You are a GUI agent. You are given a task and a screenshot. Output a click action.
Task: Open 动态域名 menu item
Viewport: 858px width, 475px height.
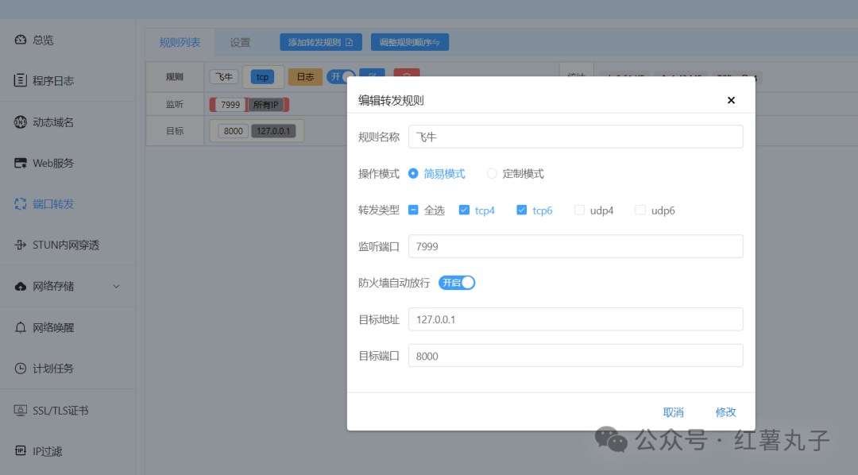pyautogui.click(x=53, y=122)
